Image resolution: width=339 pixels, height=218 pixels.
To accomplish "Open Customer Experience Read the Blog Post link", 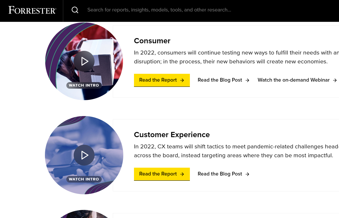I will tap(224, 174).
